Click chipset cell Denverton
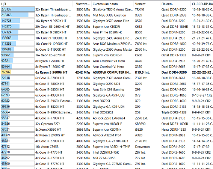213x169 pixels. pyautogui.click(x=142, y=147)
